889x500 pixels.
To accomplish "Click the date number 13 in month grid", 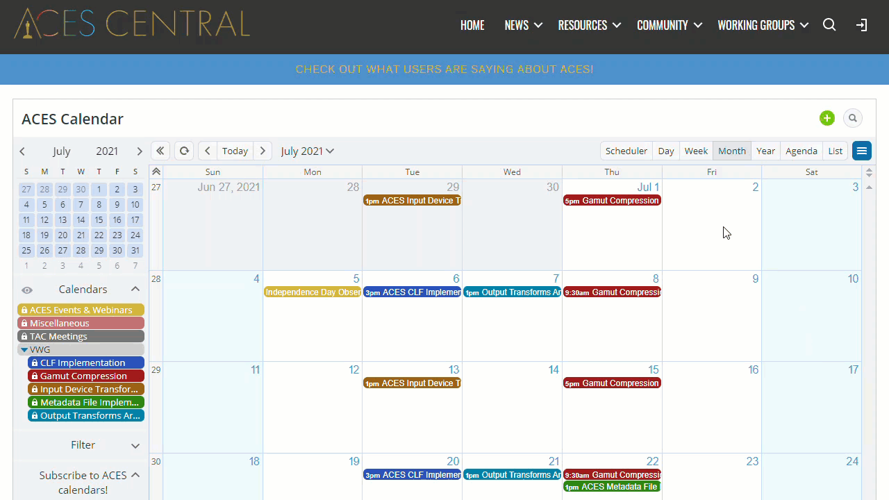I will click(454, 370).
